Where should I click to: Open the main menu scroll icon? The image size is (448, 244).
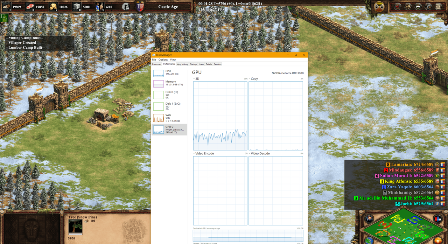point(438,6)
